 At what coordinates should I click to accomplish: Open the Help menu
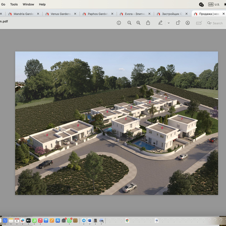pyautogui.click(x=42, y=4)
